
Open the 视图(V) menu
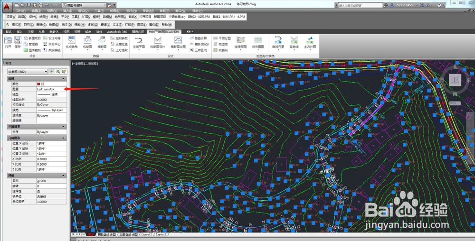pyautogui.click(x=52, y=10)
